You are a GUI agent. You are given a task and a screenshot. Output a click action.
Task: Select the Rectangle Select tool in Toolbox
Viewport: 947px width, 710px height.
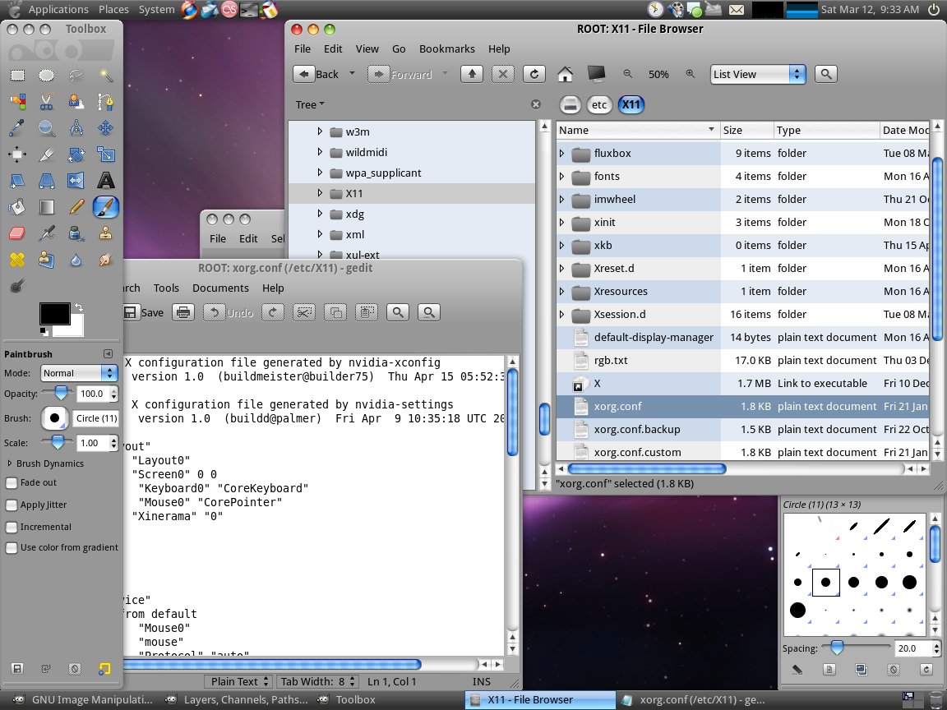click(17, 76)
